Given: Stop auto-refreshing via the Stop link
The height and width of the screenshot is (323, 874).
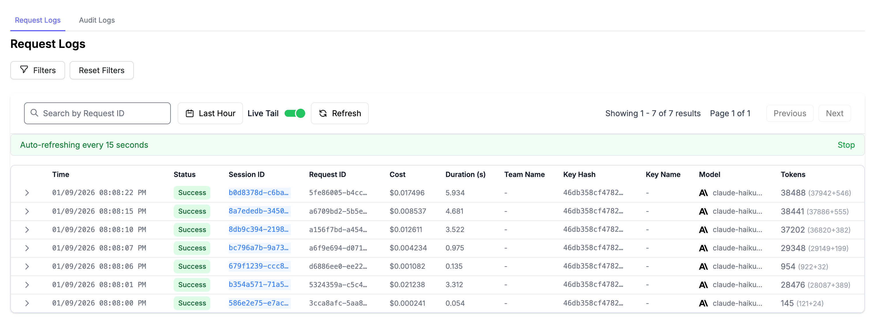Looking at the screenshot, I should pos(846,145).
